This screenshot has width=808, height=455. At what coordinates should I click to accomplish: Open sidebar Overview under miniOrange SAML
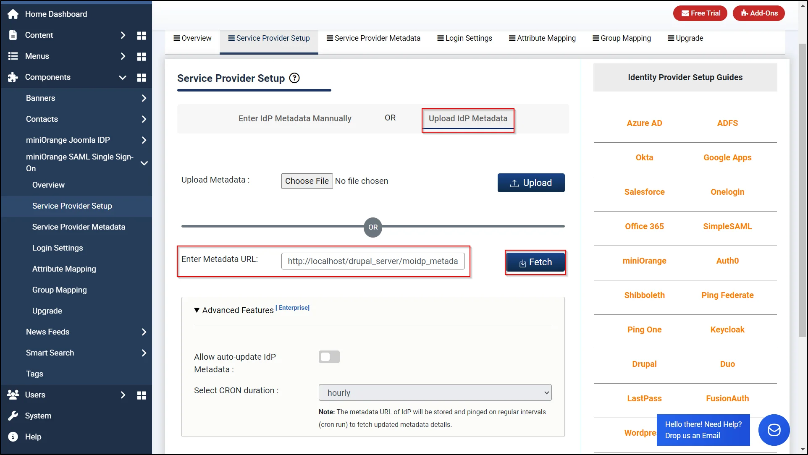pyautogui.click(x=48, y=185)
